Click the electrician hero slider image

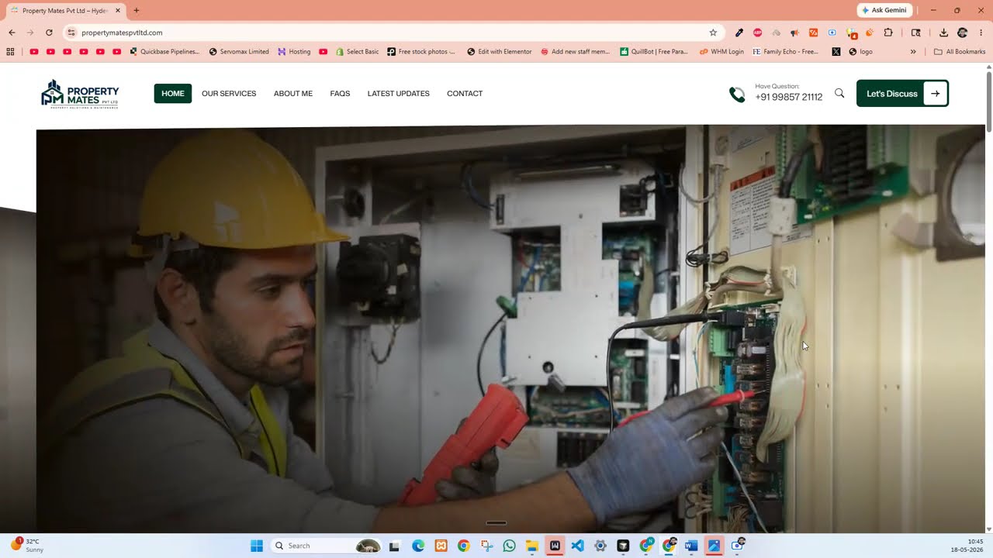point(510,329)
